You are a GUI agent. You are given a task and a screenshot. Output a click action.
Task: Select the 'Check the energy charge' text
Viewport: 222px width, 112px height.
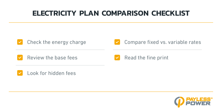(57, 42)
